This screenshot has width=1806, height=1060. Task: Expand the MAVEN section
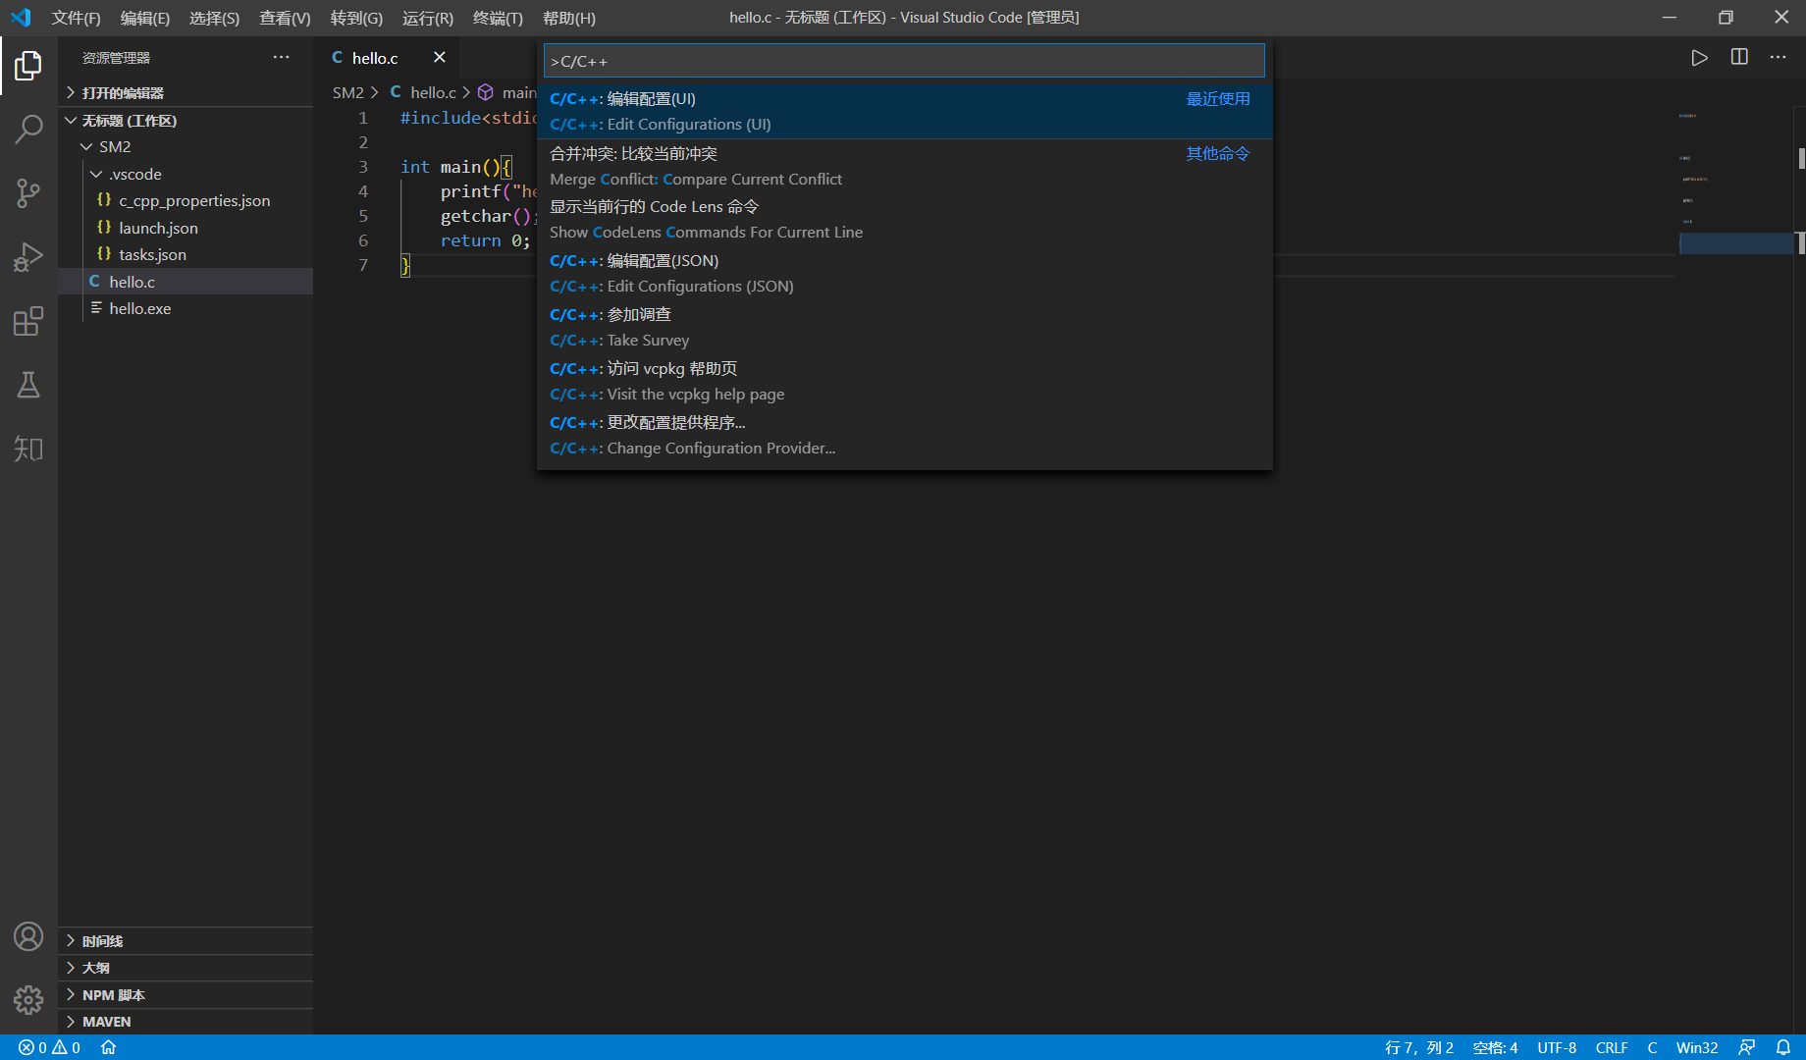coord(106,1022)
